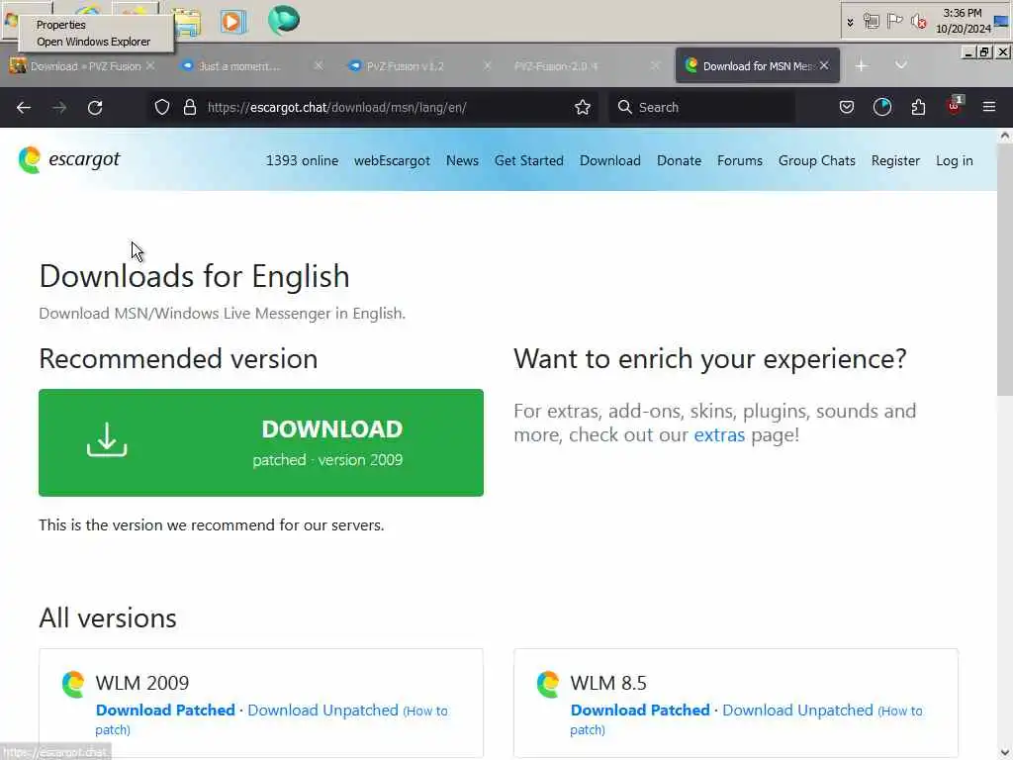Click the download arrow icon on green button
This screenshot has height=760, width=1013.
point(107,439)
